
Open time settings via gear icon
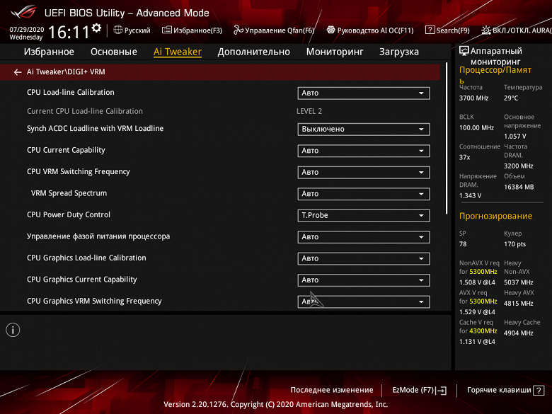coord(96,28)
